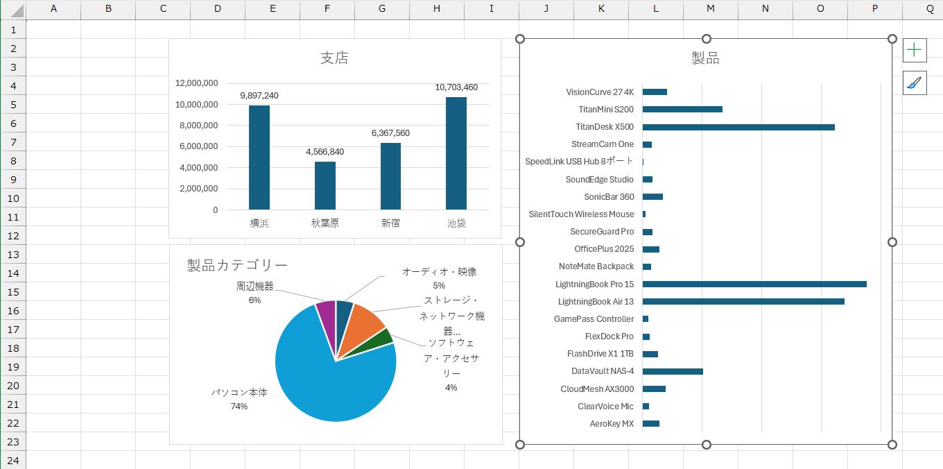Click data label 10,703,460
This screenshot has height=469, width=943.
[x=456, y=87]
